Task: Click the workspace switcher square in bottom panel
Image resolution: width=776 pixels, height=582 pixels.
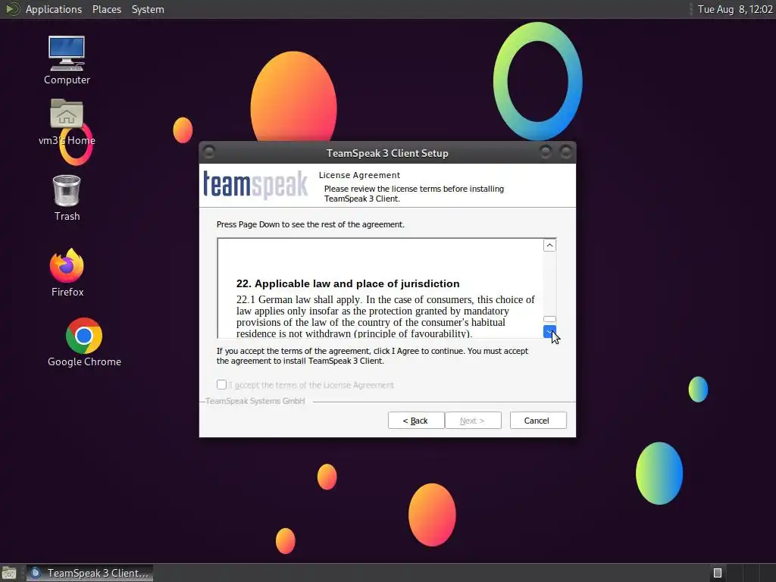Action: point(718,573)
